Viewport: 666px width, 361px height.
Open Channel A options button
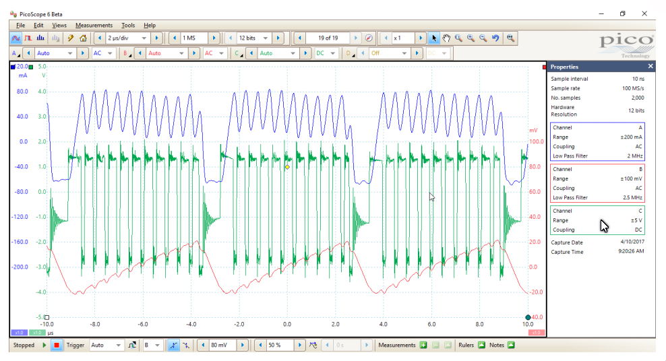(16, 53)
